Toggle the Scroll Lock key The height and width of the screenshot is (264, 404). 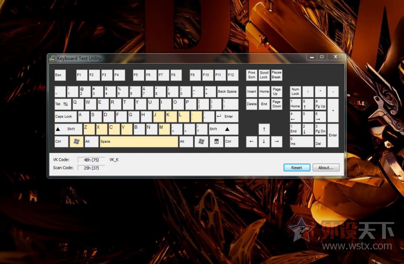click(264, 75)
